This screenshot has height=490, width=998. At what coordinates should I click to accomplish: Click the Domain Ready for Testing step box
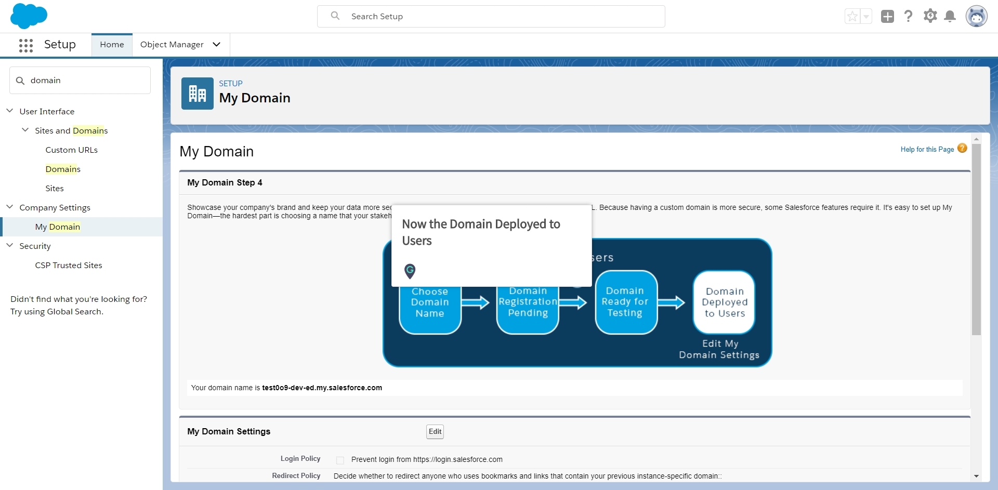tap(626, 302)
